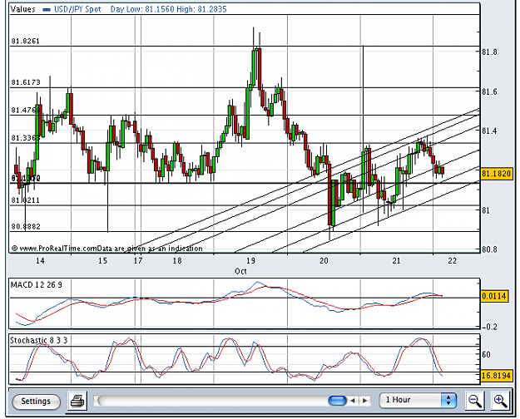
Task: Click the MACD 12 26 9 label
Action: pos(37,285)
